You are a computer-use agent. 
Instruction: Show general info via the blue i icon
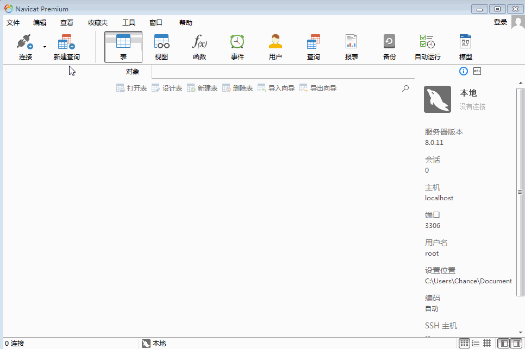coord(463,71)
